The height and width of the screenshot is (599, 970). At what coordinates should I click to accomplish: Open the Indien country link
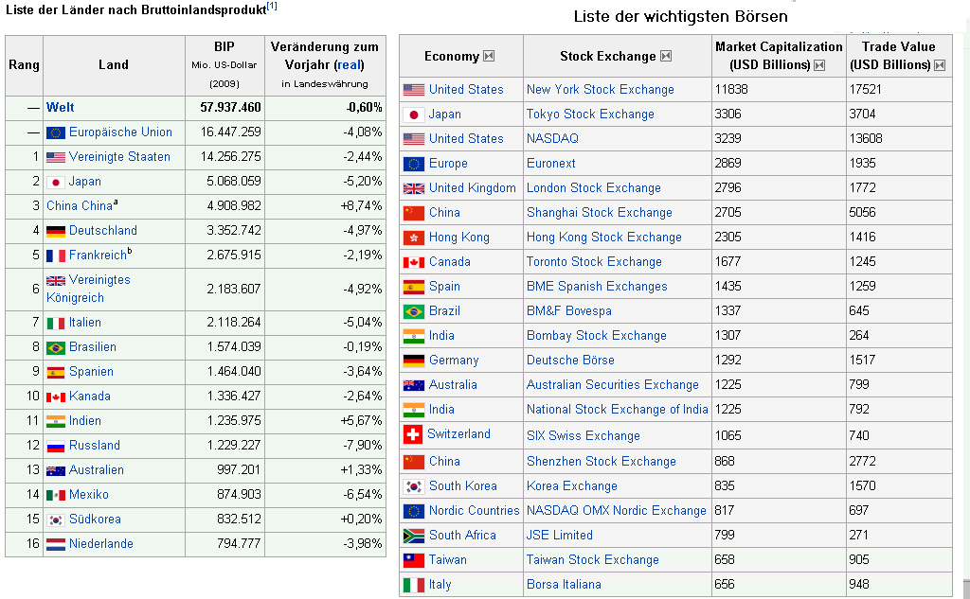[84, 421]
